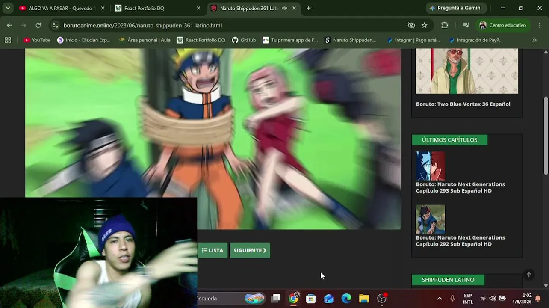Screen dimensions: 549x308
Task: Open OBS Studio from the taskbar
Action: pos(382,298)
